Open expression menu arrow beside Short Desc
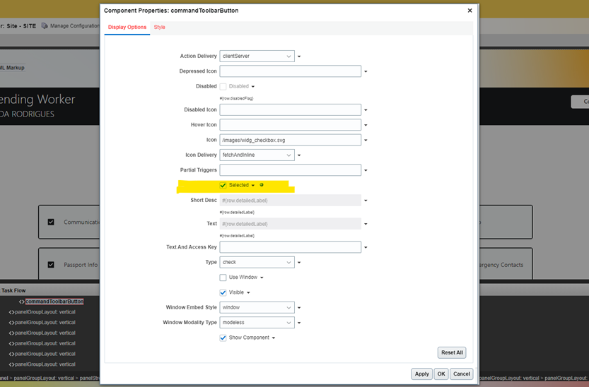This screenshot has width=589, height=387. point(366,201)
